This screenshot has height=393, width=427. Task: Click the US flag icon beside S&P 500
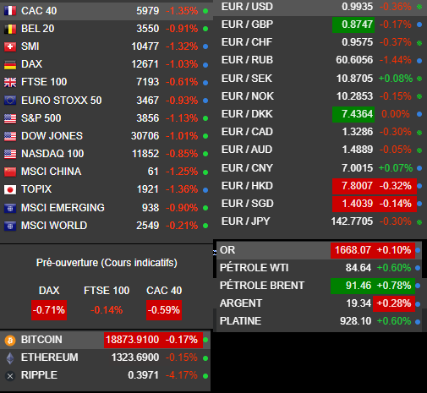coord(10,118)
